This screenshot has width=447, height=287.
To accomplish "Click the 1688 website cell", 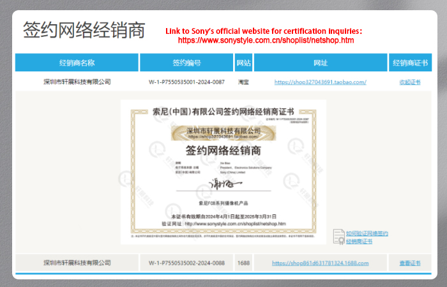I will coord(243,263).
